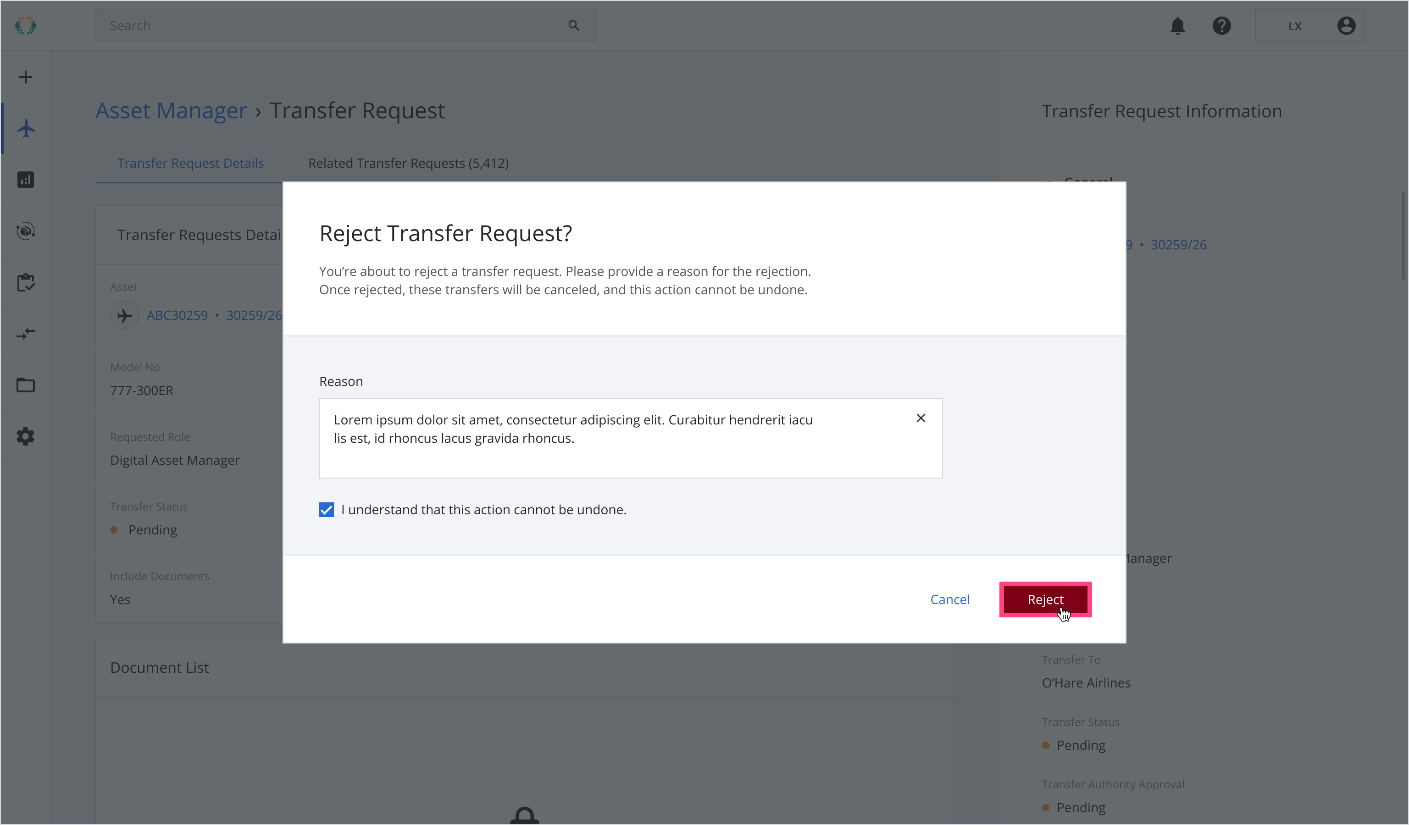Viewport: 1409px width, 825px height.
Task: Go to Asset Manager breadcrumb
Action: 171,110
